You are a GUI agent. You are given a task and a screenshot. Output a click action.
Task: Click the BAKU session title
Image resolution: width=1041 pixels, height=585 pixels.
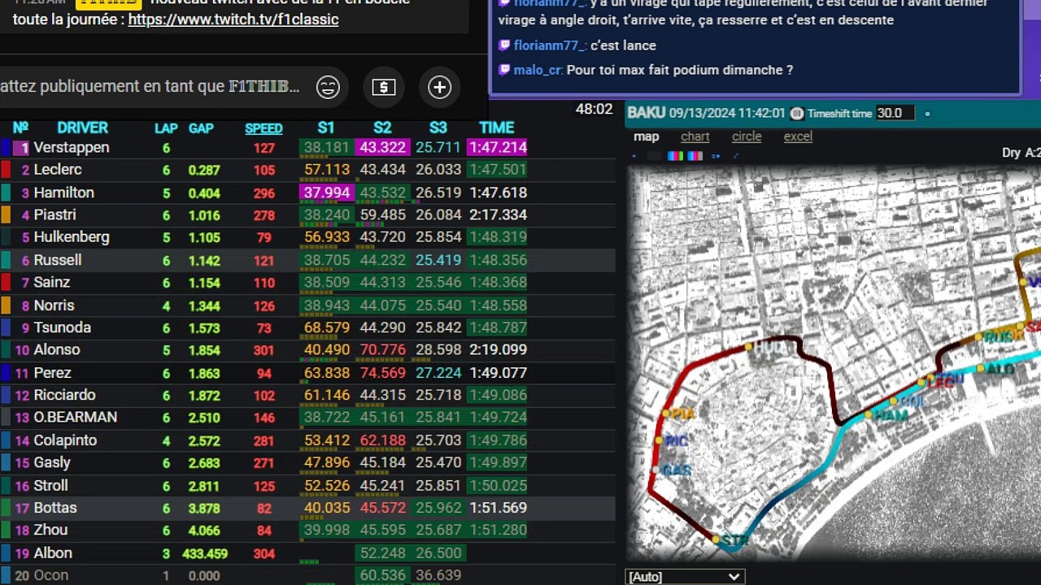tap(646, 113)
